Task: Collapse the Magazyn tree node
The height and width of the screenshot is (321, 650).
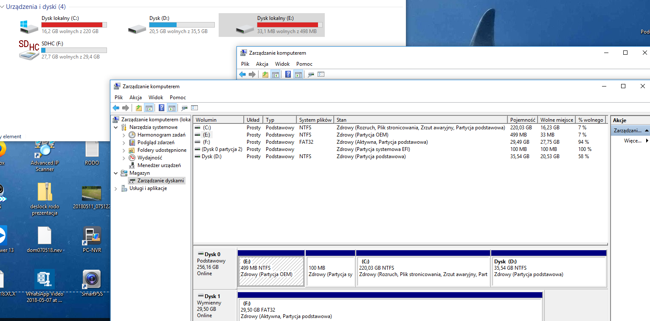Action: (115, 173)
